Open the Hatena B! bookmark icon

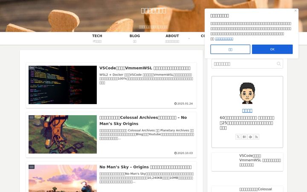point(244,137)
